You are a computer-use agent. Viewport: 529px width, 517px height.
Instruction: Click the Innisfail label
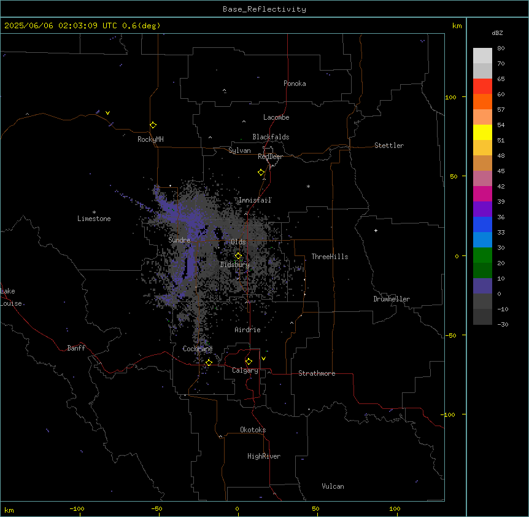click(255, 200)
